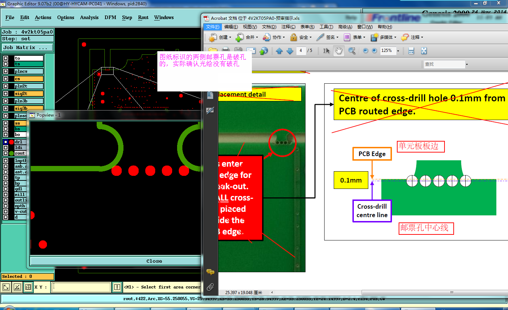Send the PDF by email icon

pos(251,51)
